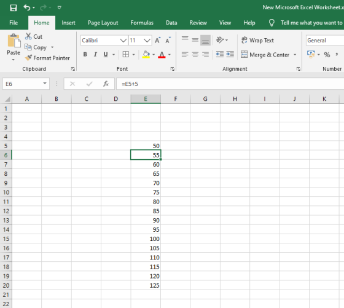Increase indent in cell

coord(230,54)
